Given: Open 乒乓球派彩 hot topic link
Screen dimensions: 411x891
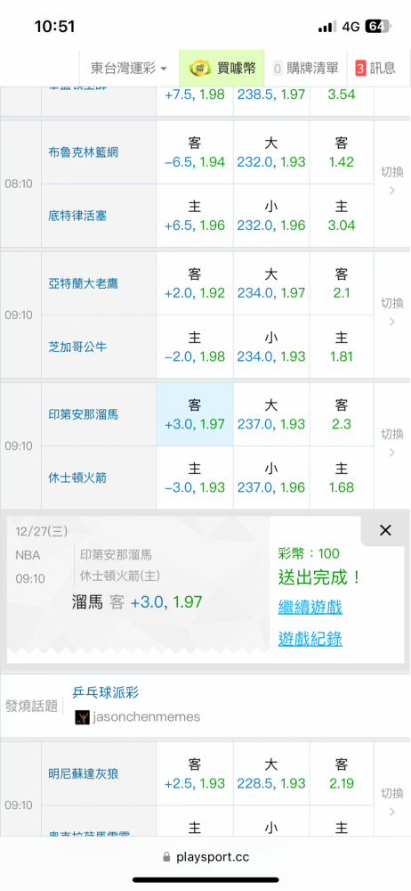Looking at the screenshot, I should click(x=106, y=692).
